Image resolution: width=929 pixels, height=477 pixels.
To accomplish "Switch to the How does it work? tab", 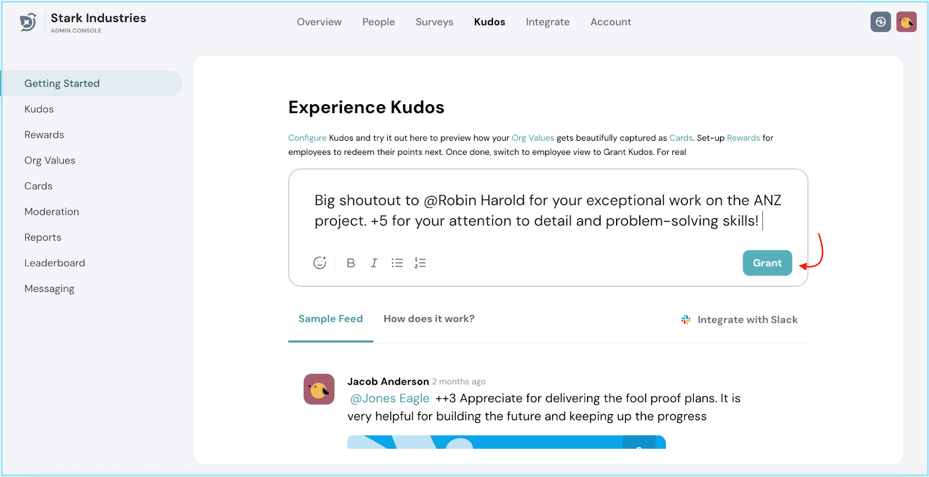I will [x=429, y=319].
